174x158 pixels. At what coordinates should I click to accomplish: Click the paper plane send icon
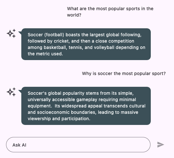pos(161,145)
